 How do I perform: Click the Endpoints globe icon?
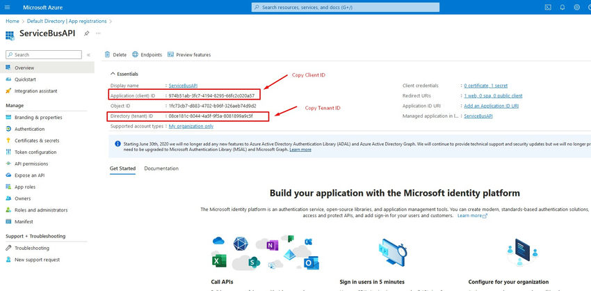click(136, 55)
